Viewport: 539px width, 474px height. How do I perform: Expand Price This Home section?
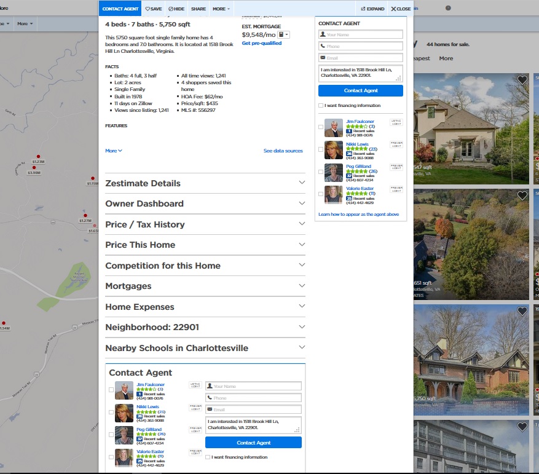point(205,245)
